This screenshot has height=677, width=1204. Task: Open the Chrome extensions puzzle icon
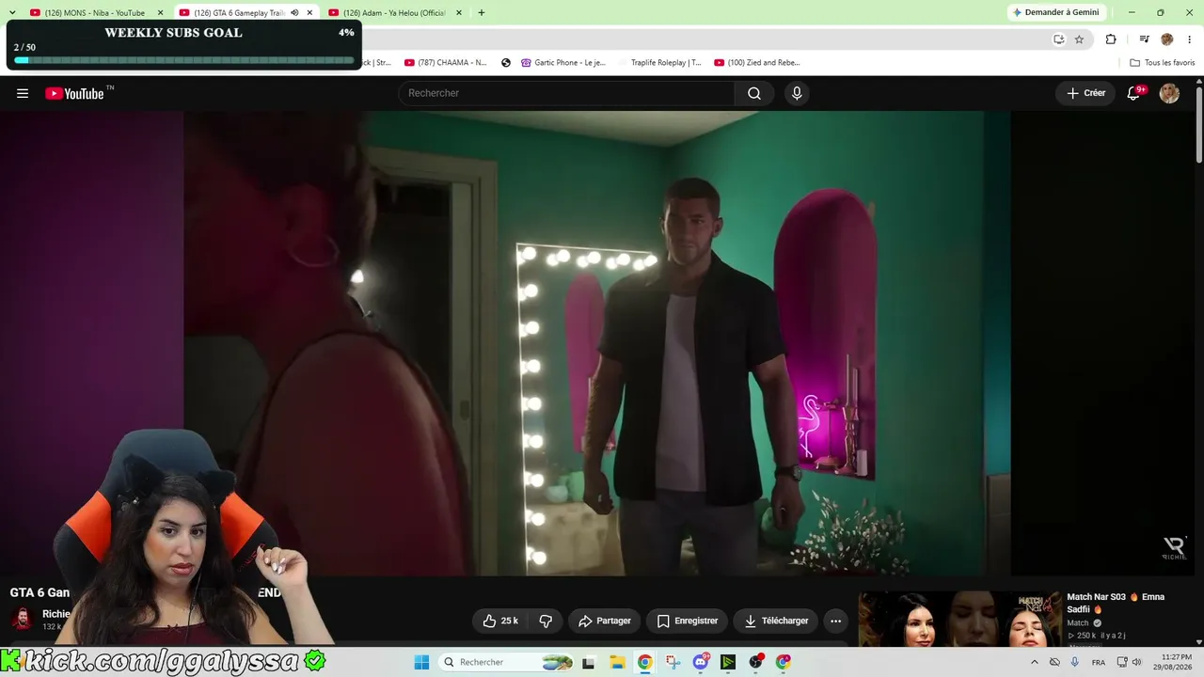1111,39
